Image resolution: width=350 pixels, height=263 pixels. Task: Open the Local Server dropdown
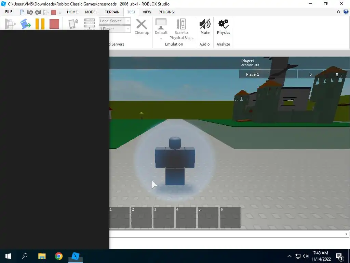pos(115,21)
